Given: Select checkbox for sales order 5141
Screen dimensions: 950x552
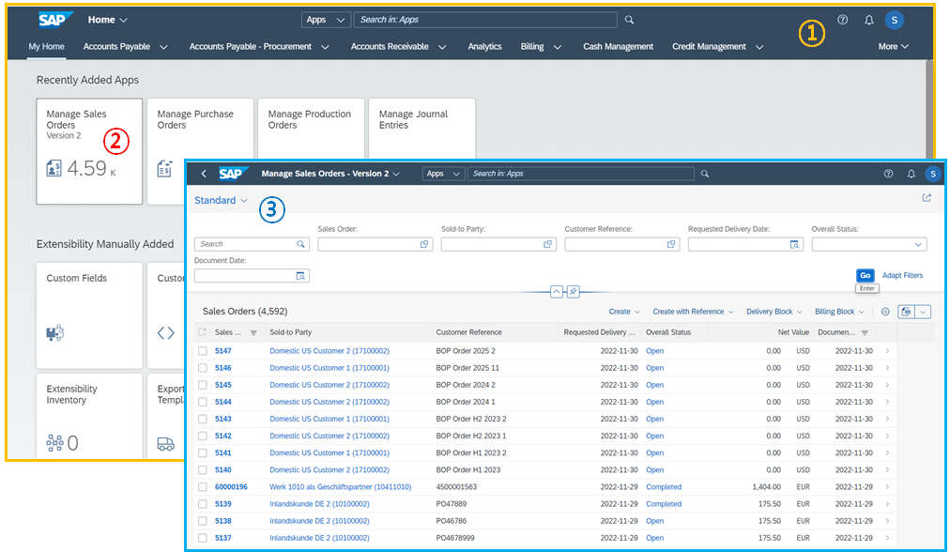Looking at the screenshot, I should coord(203,452).
